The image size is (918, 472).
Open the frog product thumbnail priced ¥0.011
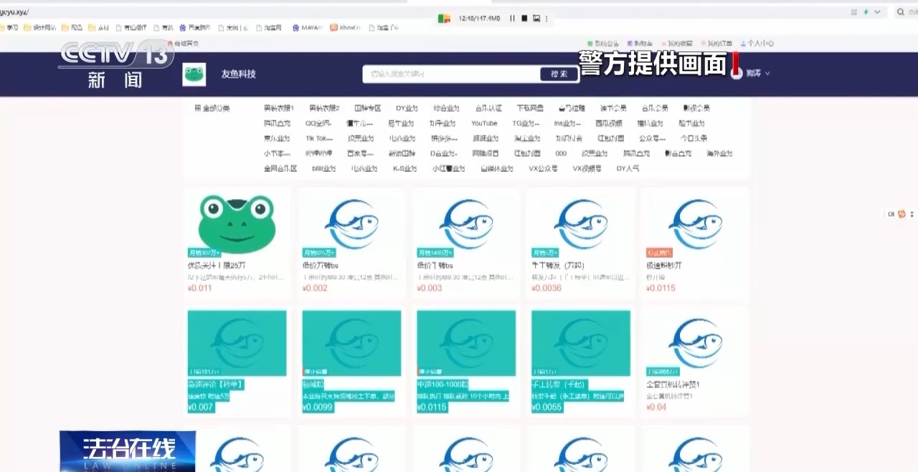237,223
